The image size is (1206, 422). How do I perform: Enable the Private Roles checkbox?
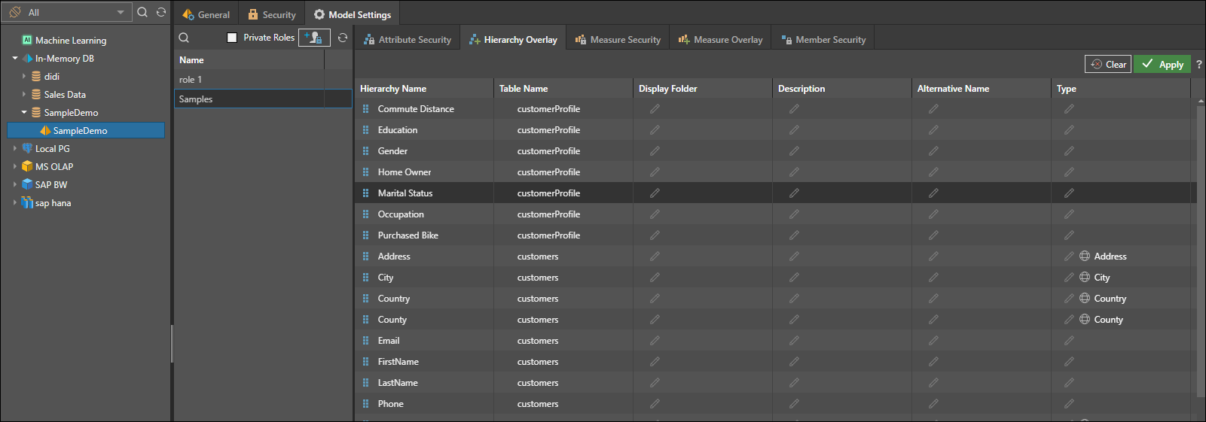232,38
